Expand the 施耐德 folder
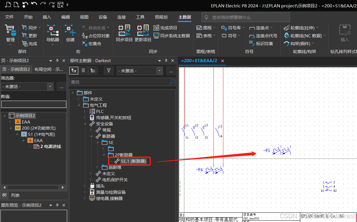 (x=97, y=167)
